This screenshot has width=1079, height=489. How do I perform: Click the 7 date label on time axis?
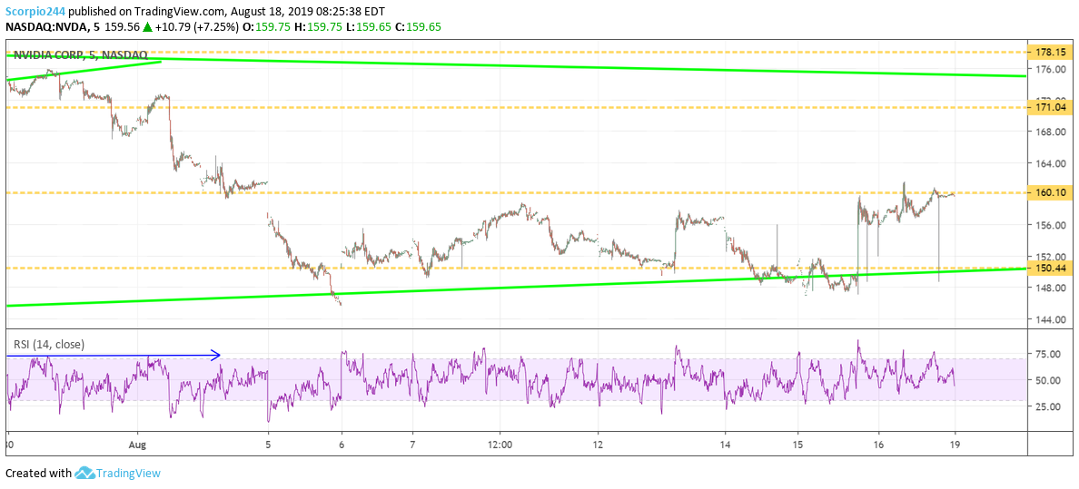(x=412, y=445)
